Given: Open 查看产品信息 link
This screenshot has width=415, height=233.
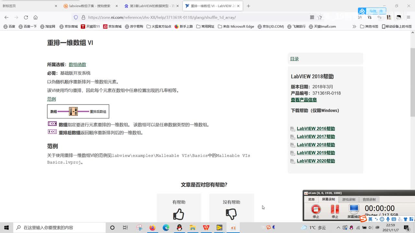Looking at the screenshot, I should click(304, 100).
